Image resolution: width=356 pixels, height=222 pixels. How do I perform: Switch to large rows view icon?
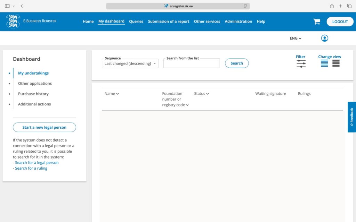pos(336,63)
